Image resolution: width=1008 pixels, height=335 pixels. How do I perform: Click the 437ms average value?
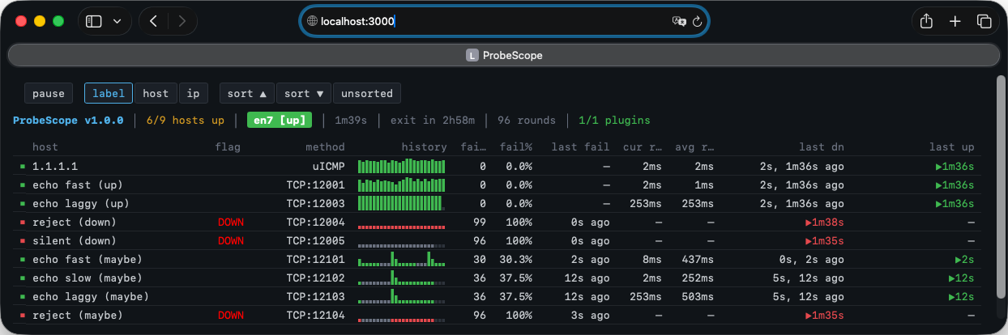click(x=697, y=259)
